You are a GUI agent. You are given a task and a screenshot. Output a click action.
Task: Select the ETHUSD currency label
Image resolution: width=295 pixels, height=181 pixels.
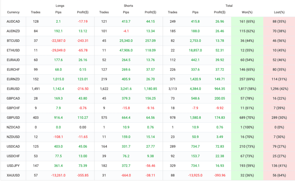click(x=13, y=50)
